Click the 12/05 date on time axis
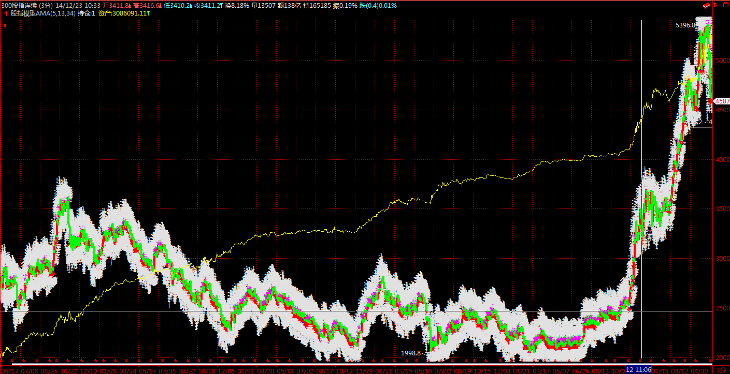This screenshot has width=730, height=374. [226, 370]
